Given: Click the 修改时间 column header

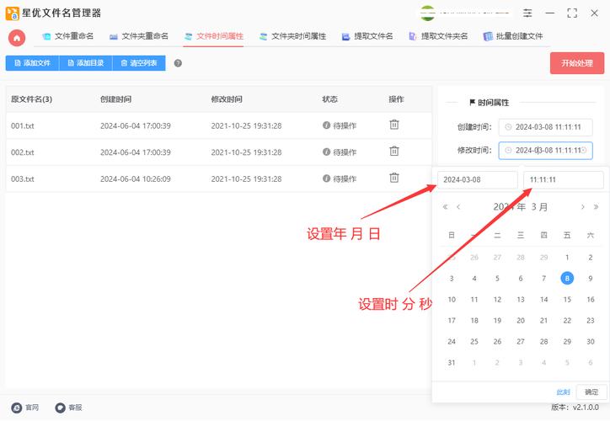Looking at the screenshot, I should click(227, 99).
